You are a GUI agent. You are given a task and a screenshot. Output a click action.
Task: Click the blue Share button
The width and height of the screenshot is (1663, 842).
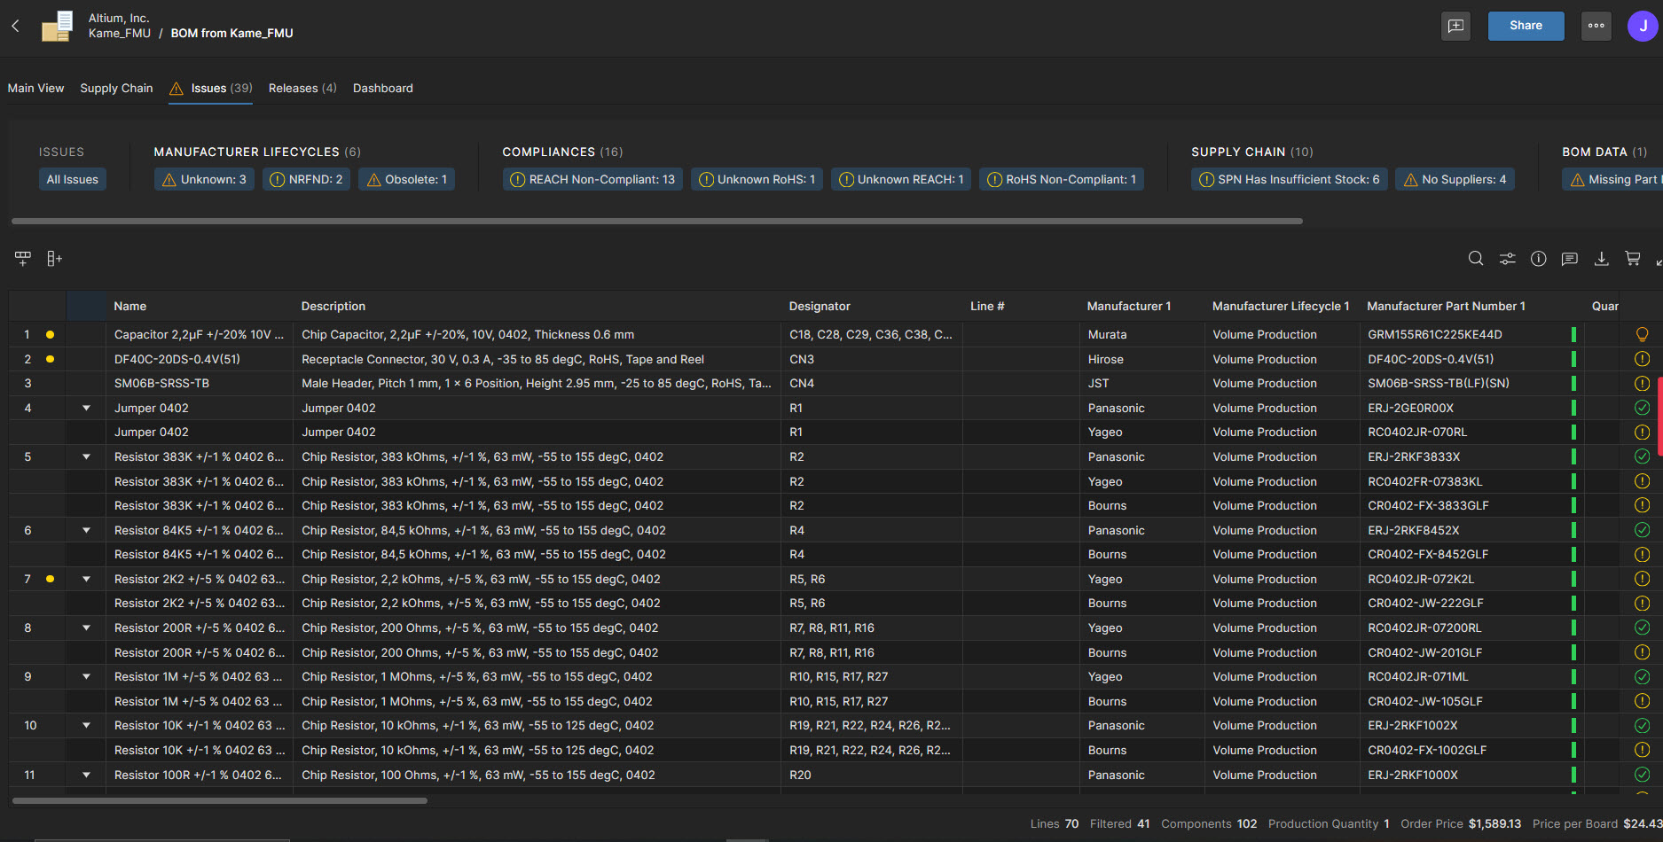[1526, 26]
